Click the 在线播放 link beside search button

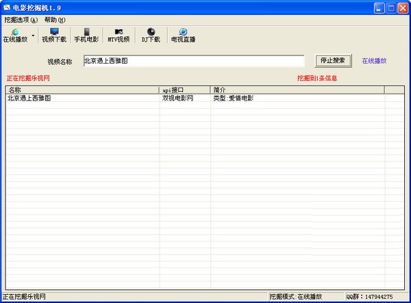tap(374, 61)
